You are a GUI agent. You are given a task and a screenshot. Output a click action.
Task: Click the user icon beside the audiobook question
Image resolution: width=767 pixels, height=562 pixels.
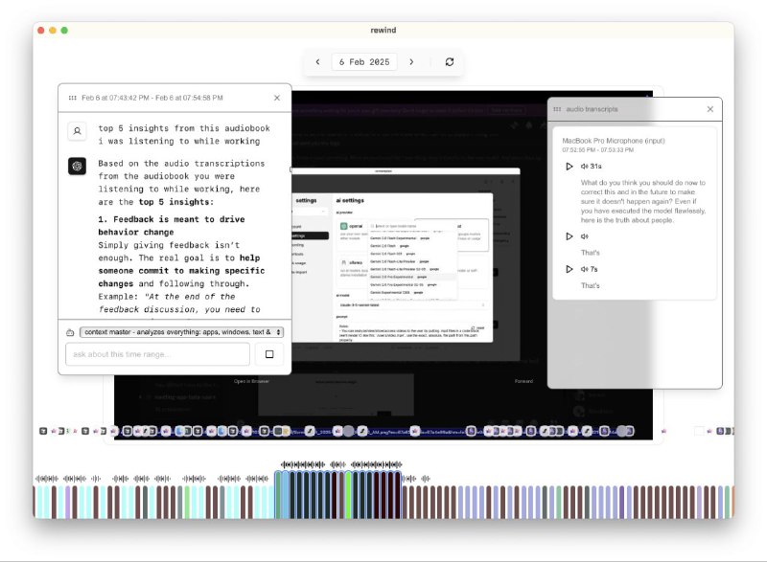click(77, 131)
